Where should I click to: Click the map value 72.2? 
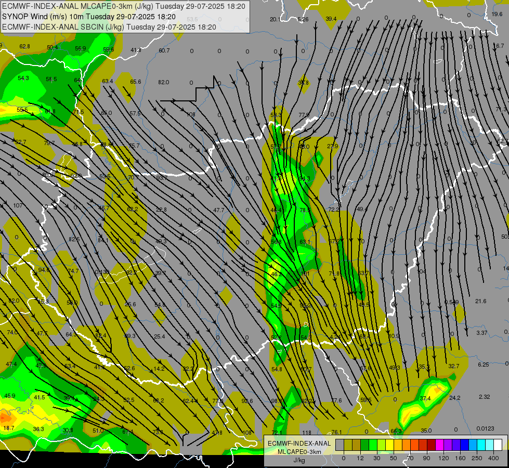[334, 210]
